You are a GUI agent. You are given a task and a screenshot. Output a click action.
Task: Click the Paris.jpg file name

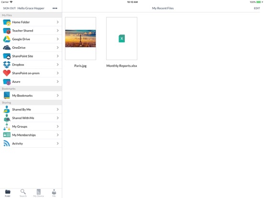point(80,66)
